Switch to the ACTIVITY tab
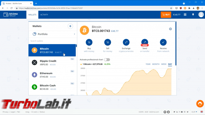 tap(44, 14)
